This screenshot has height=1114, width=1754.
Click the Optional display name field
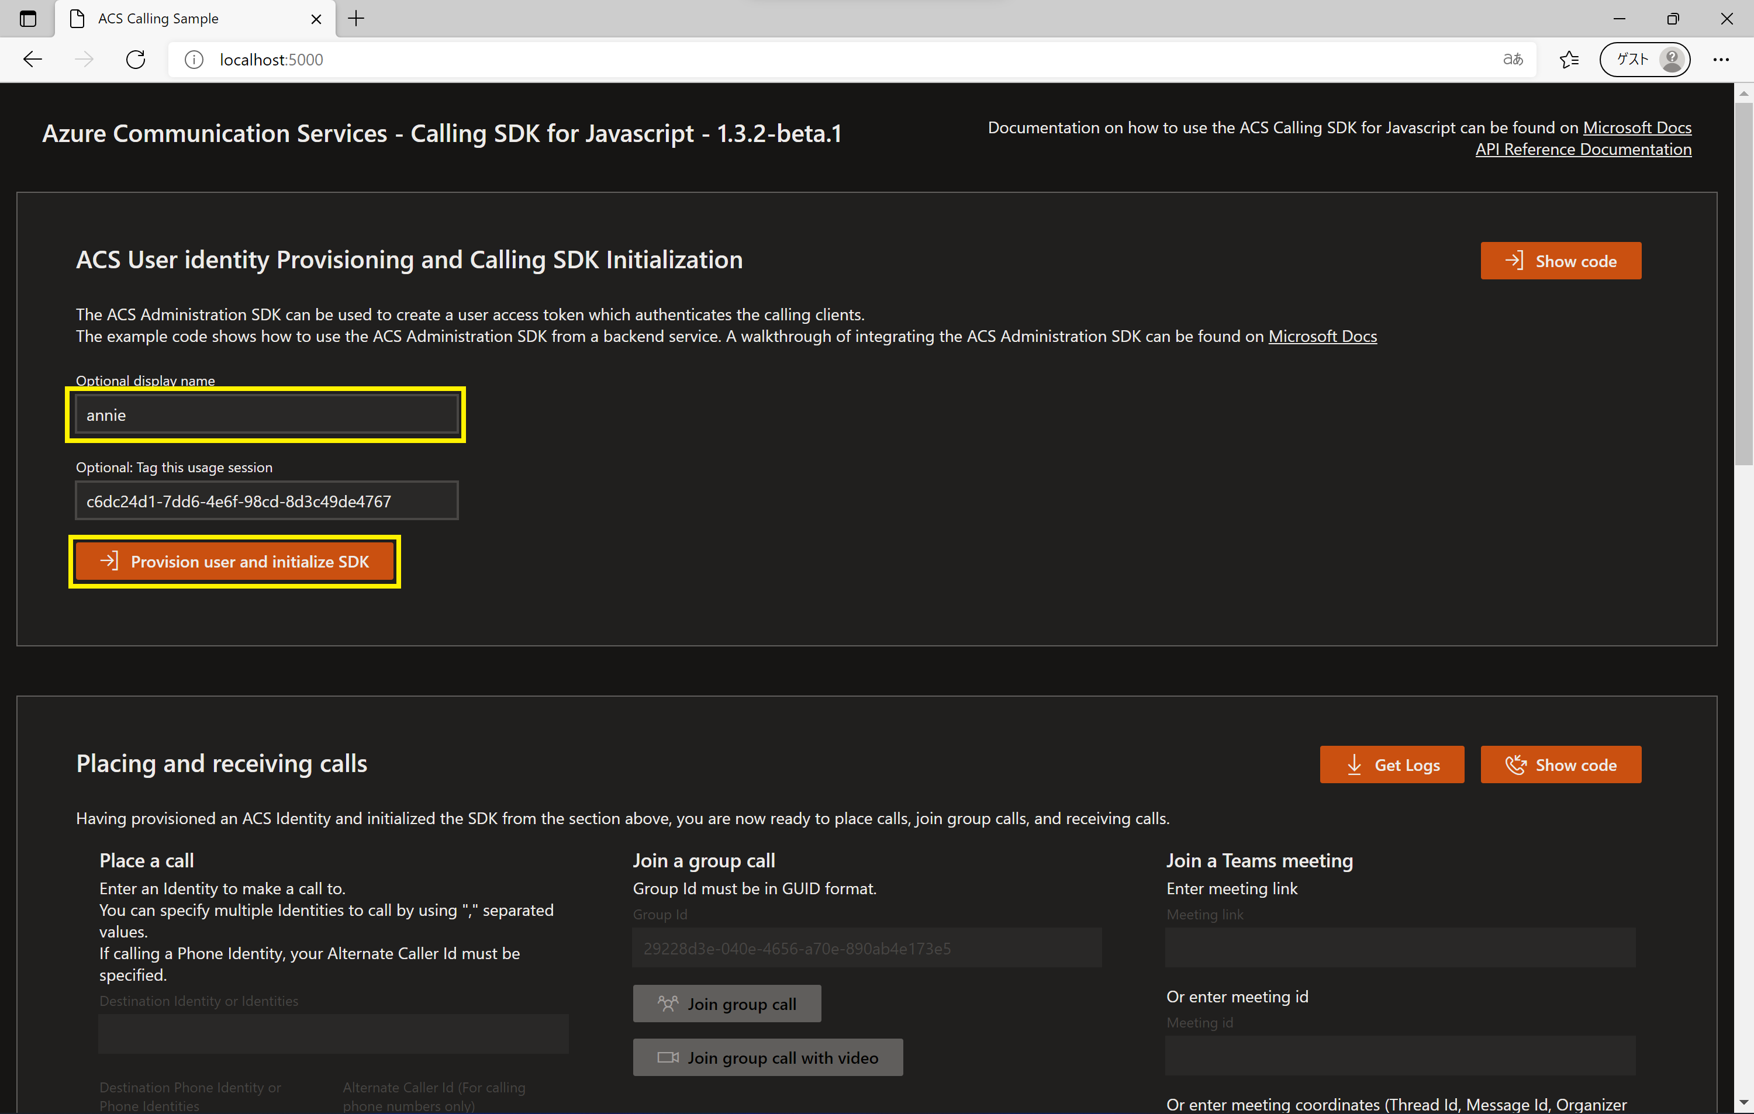click(x=267, y=415)
